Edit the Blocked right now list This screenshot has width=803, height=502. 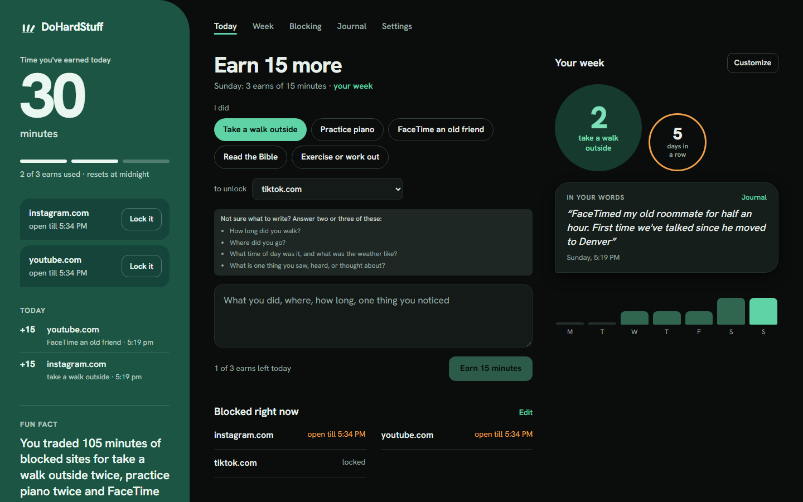(526, 412)
